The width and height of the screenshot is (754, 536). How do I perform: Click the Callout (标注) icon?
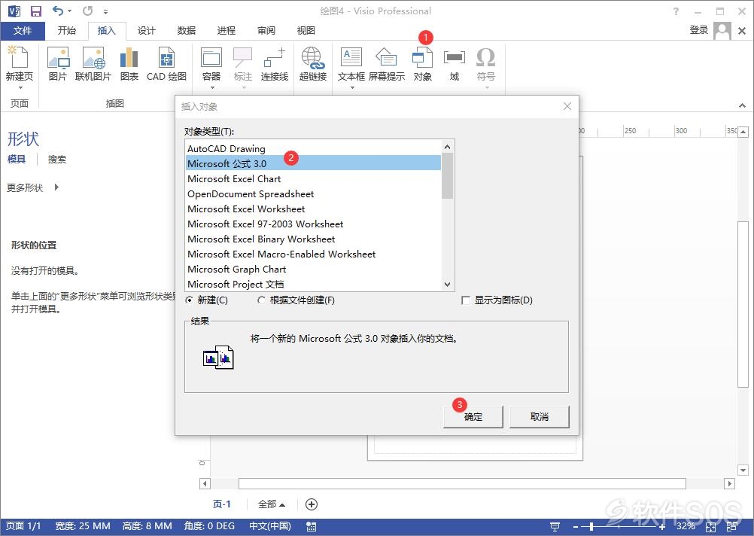(242, 57)
